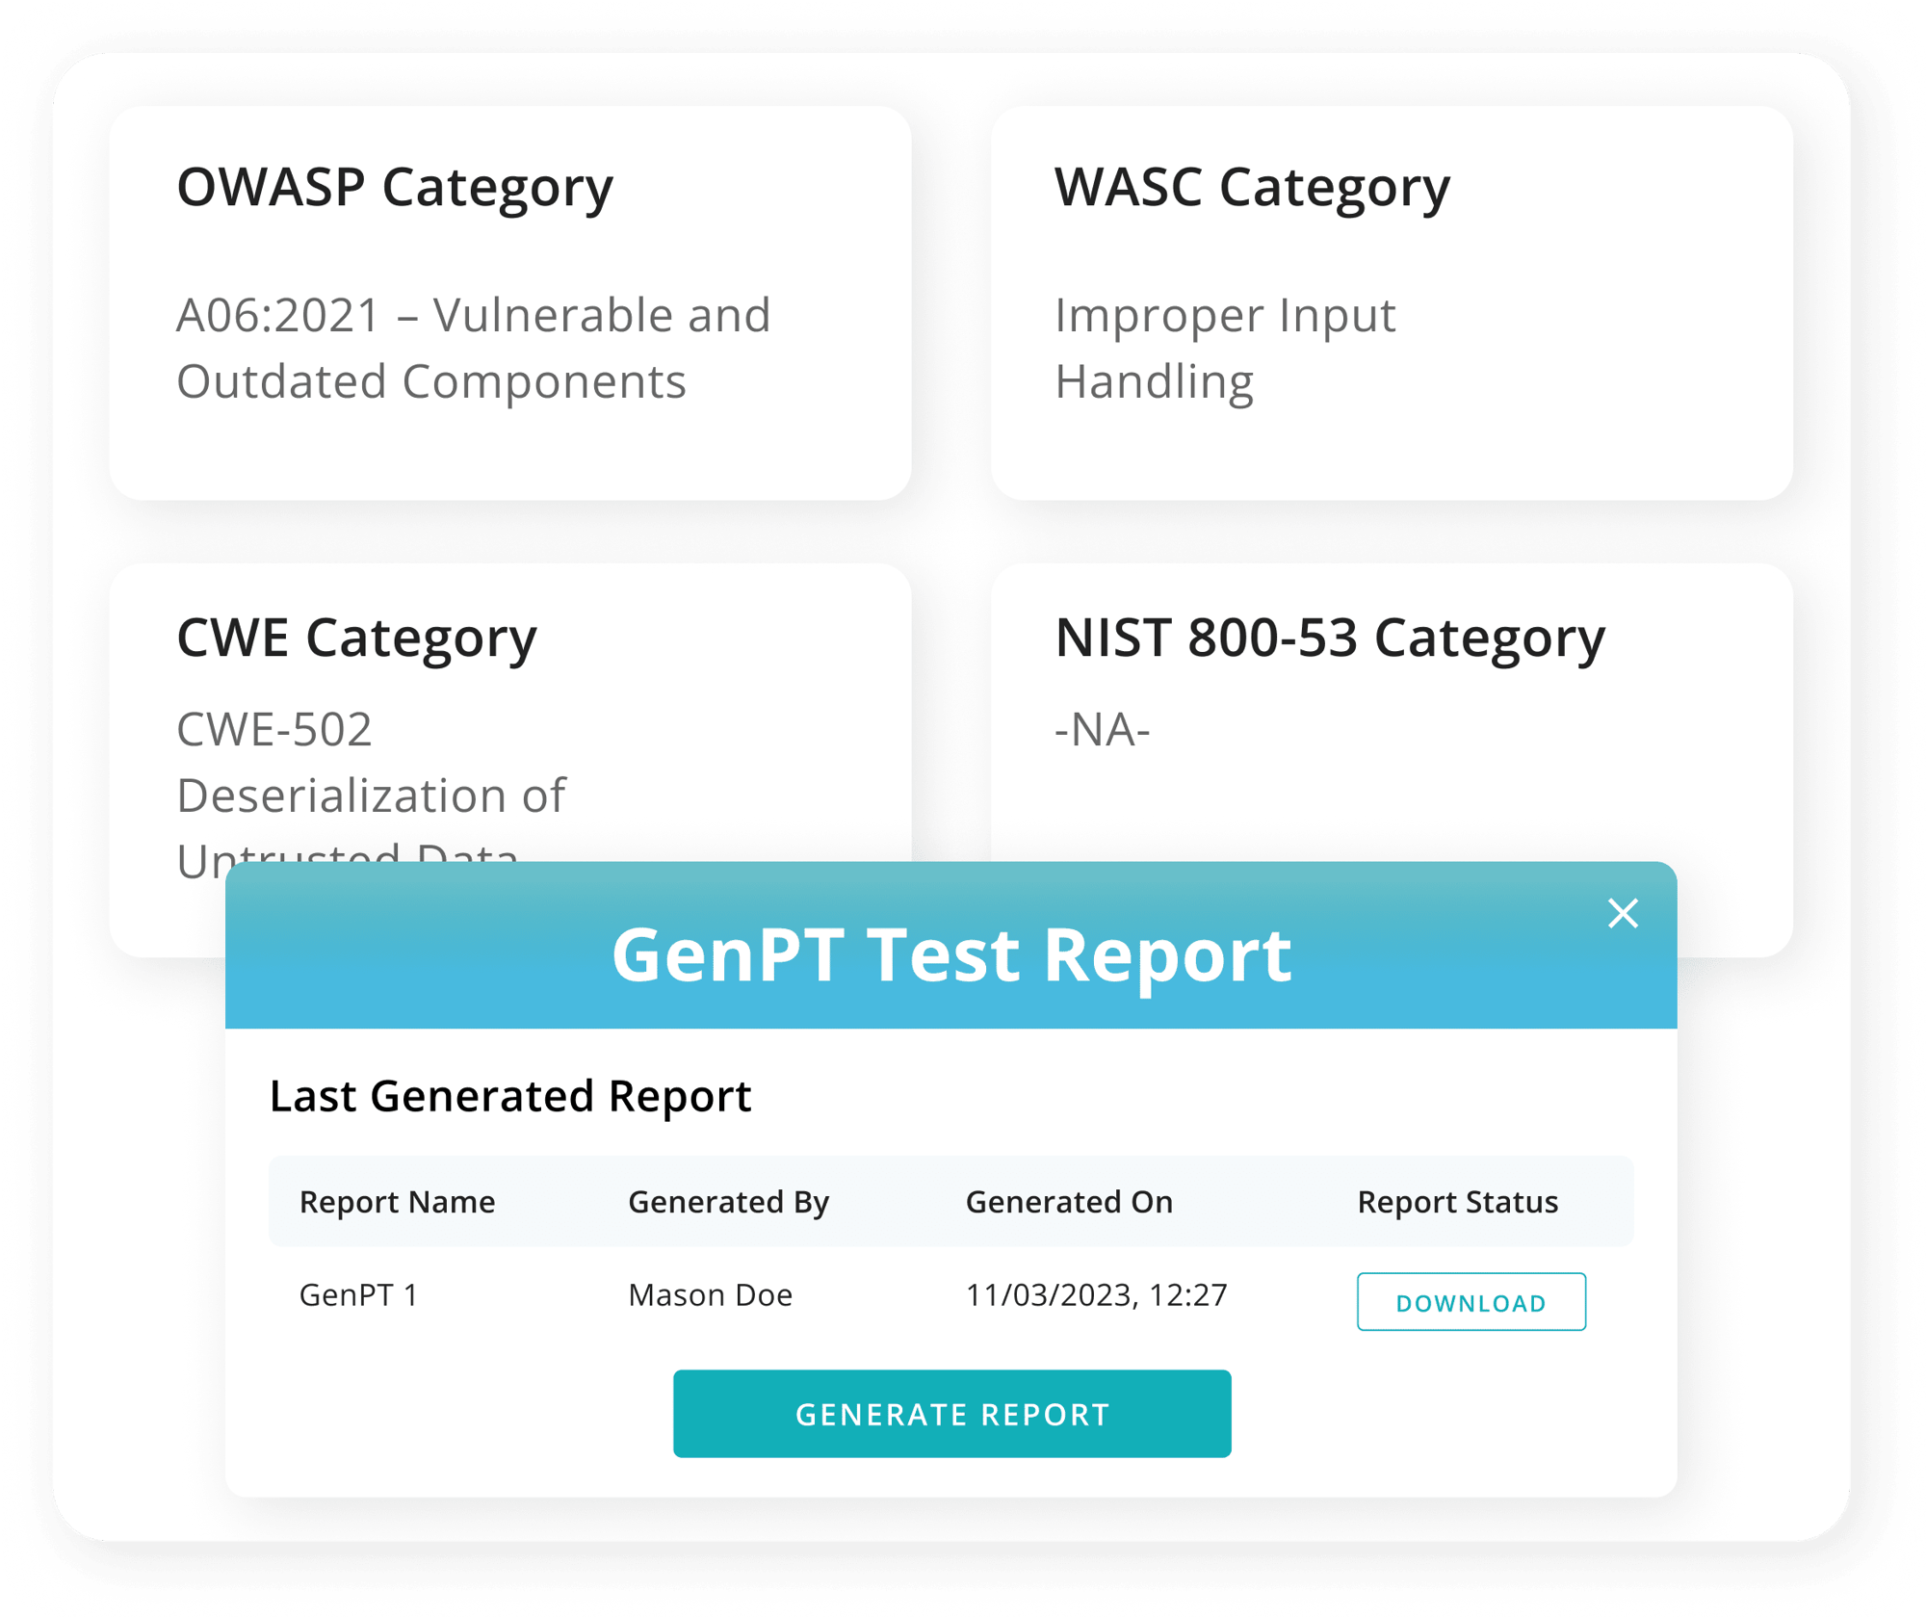Viewport: 1926px width, 1617px height.
Task: Select the GenPT 1 report name
Action: 358,1295
